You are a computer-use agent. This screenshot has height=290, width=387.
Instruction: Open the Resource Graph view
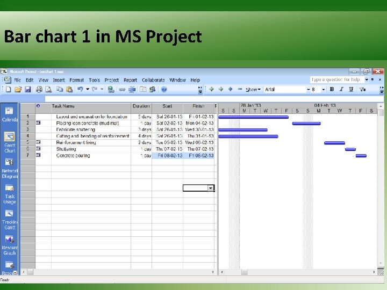pos(9,245)
